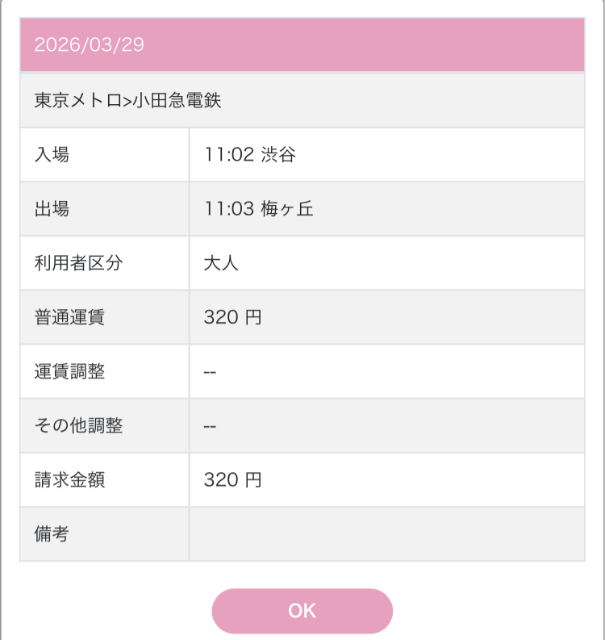Click the 2026/03/29 date header

point(89,44)
